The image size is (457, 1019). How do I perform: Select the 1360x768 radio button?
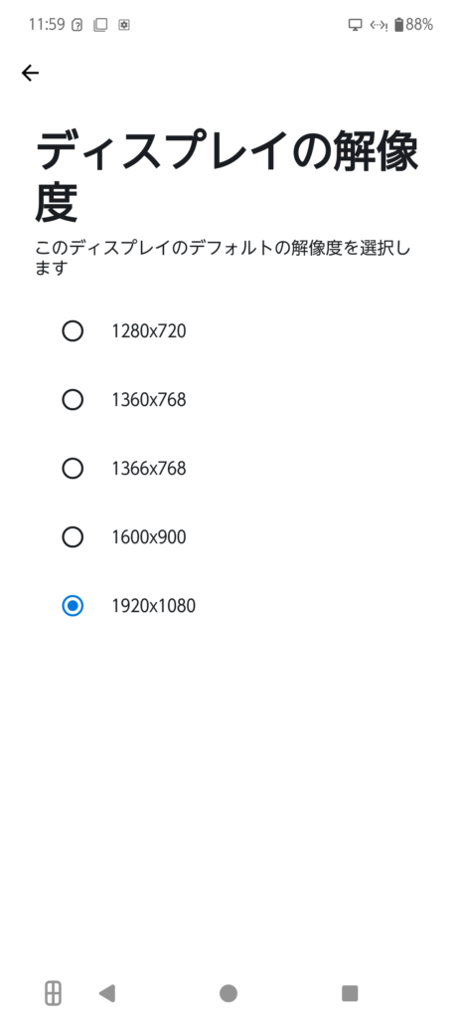coord(73,400)
